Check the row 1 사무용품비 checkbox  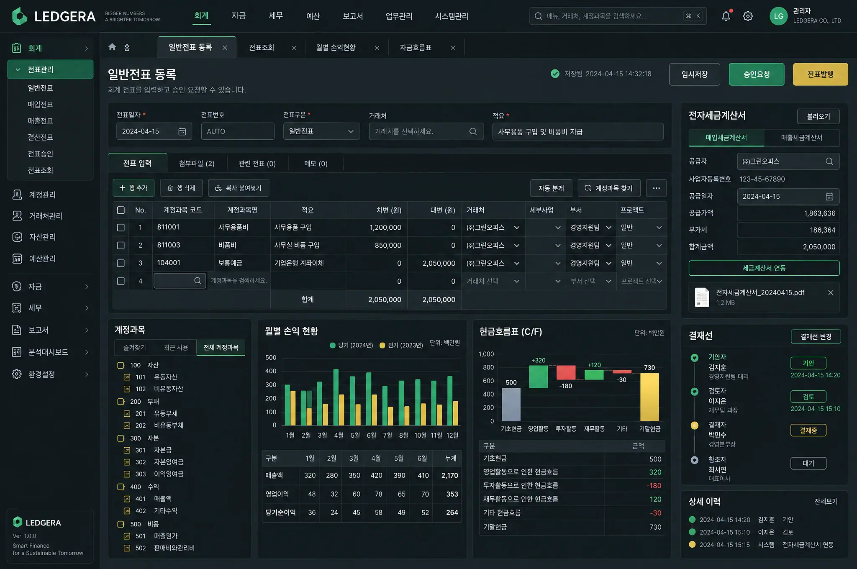(x=121, y=228)
